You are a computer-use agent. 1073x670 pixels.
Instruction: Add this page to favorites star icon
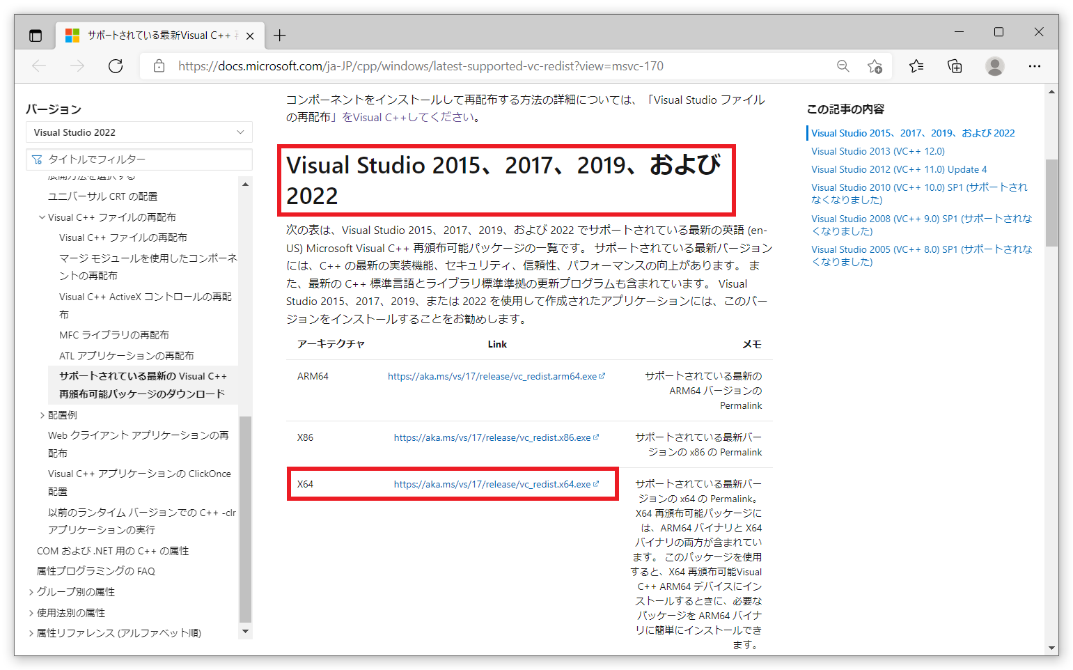click(875, 66)
